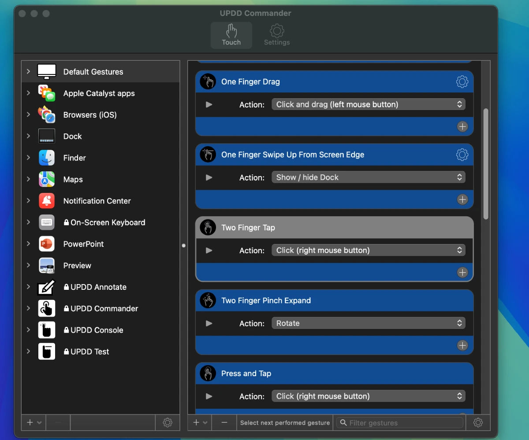This screenshot has height=440, width=529.
Task: Select the Preview app icon
Action: (47, 265)
